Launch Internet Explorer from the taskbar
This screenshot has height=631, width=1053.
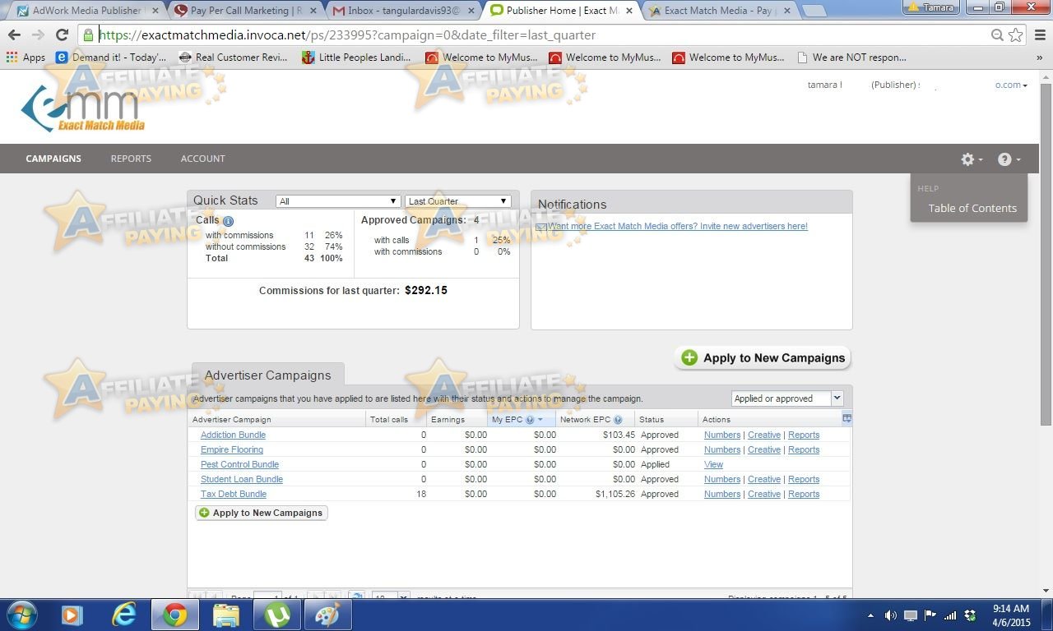click(x=123, y=615)
